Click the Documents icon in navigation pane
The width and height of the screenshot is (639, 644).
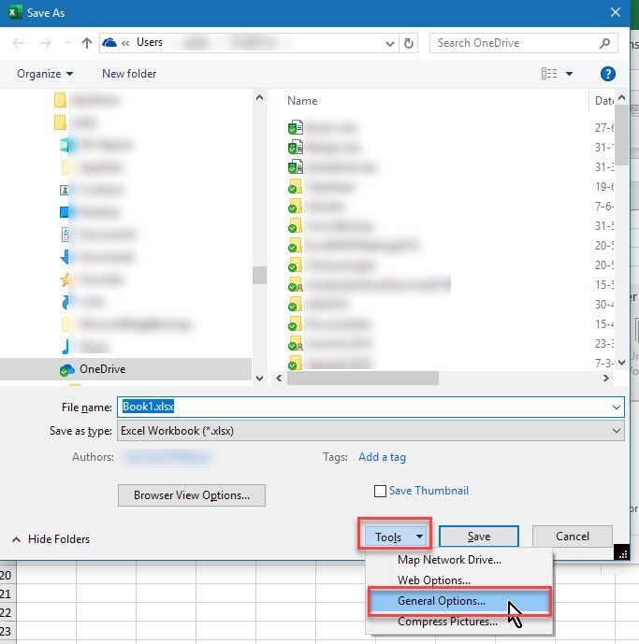coord(65,235)
